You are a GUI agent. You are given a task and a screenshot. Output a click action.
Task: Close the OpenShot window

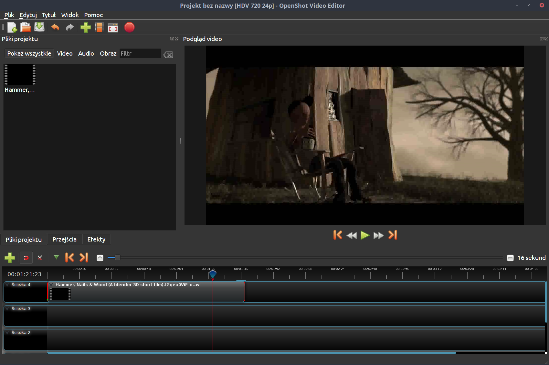pyautogui.click(x=542, y=5)
